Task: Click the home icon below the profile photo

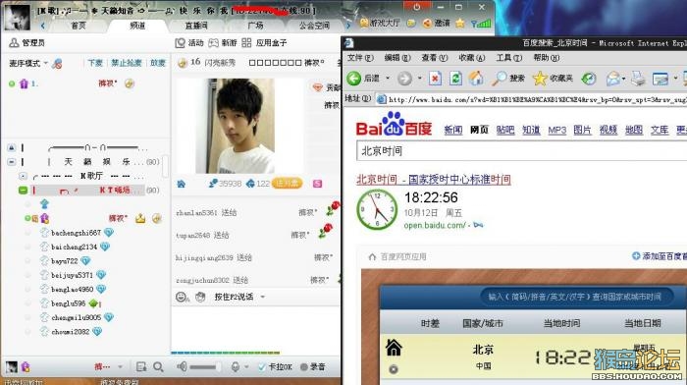Action: pyautogui.click(x=181, y=184)
